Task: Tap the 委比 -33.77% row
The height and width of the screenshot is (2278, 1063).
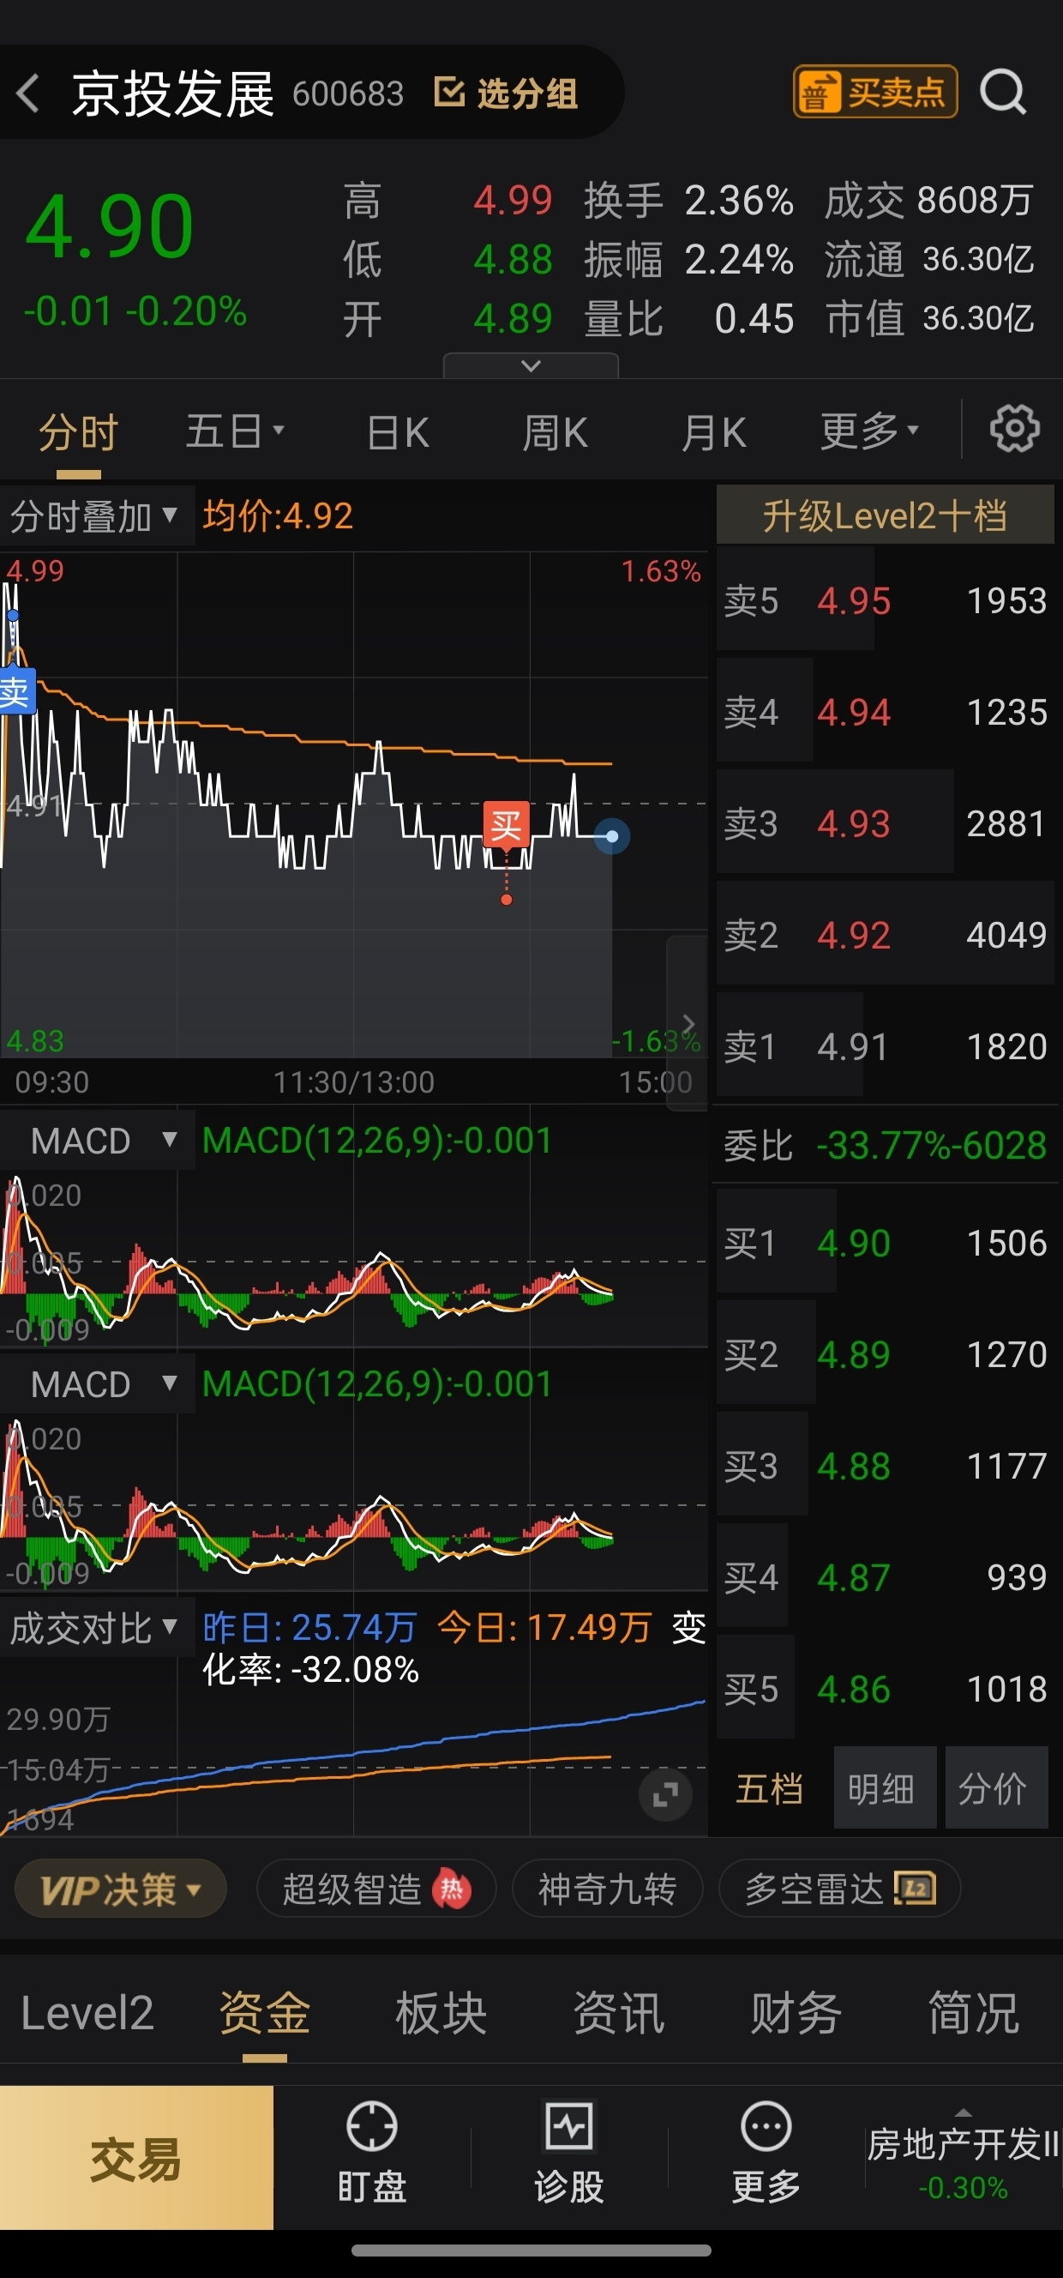Action: click(886, 1145)
